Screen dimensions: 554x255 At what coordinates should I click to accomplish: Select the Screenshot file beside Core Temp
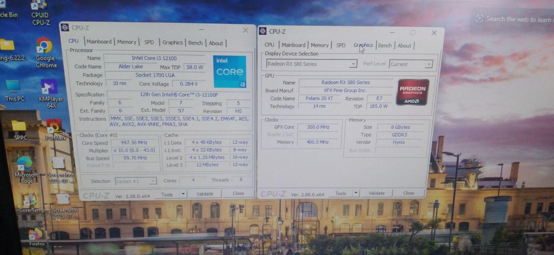tap(65, 206)
